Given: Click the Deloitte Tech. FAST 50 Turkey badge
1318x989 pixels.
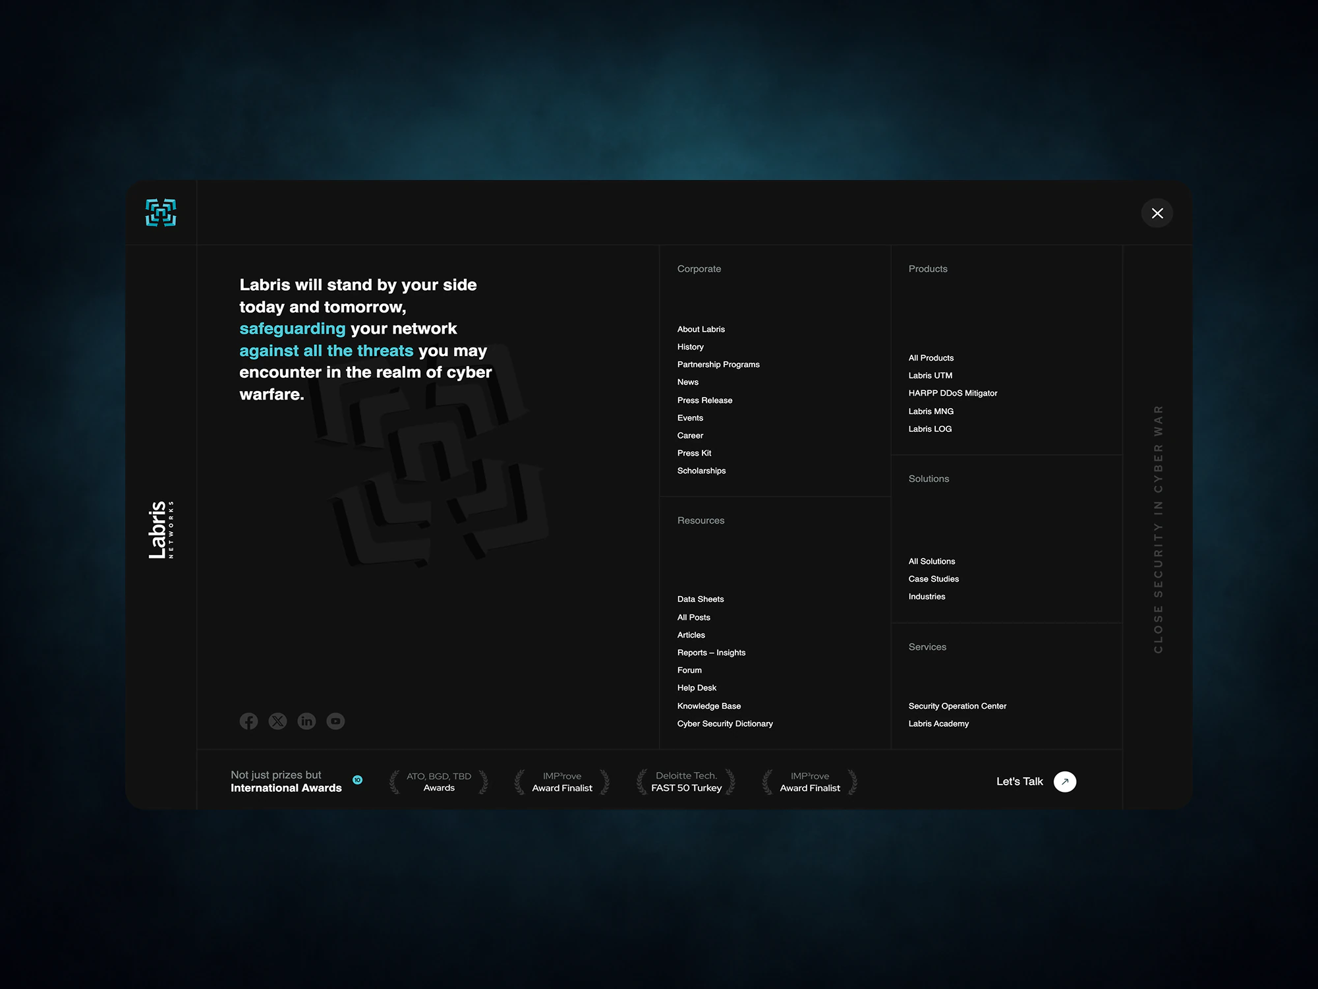Looking at the screenshot, I should pos(686,782).
